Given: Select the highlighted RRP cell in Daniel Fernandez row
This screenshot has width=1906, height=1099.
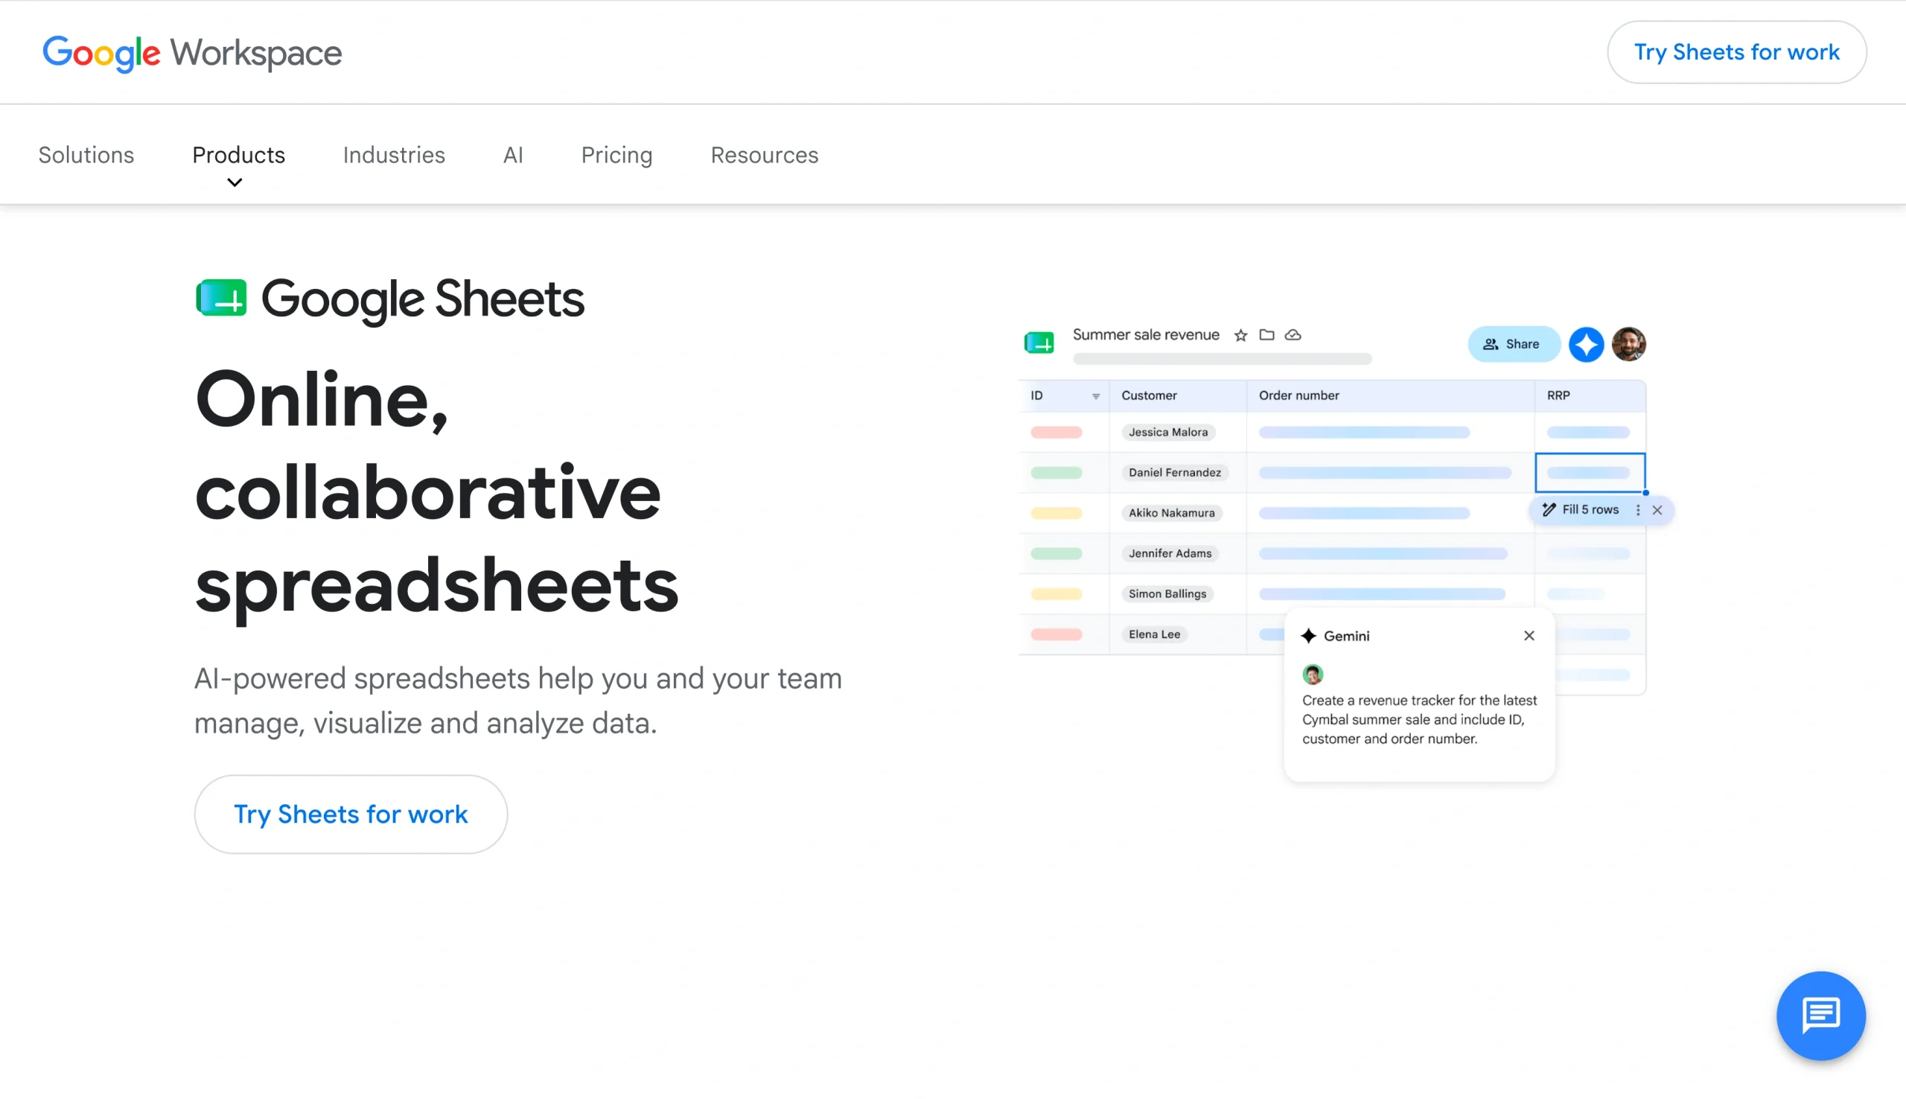Looking at the screenshot, I should 1590,473.
